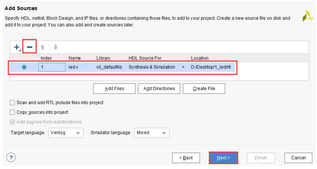The height and width of the screenshot is (169, 317).
Task: Click the Add Files button
Action: (x=114, y=89)
